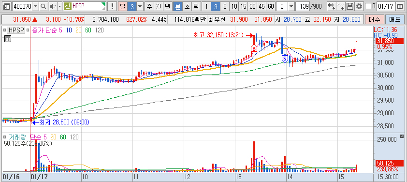Click the exclamation mark info button
Screen dimensions: 407x182
[x=112, y=6]
